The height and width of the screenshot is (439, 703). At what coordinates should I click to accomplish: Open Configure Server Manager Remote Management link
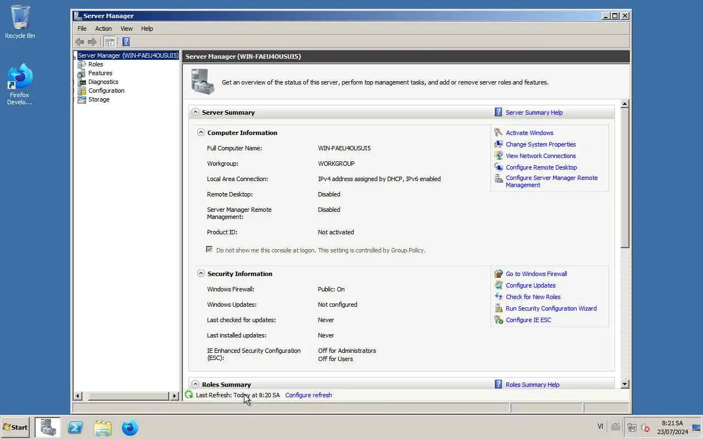(x=551, y=181)
